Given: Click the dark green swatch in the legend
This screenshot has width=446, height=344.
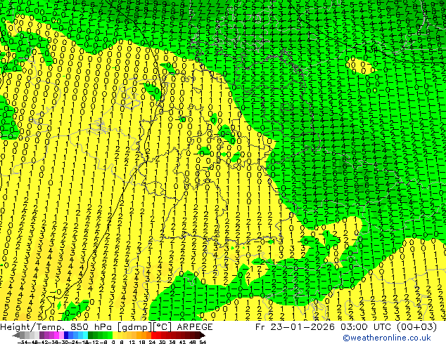Looking at the screenshot, I should tap(91, 335).
